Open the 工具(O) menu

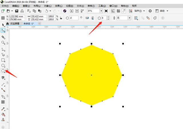(102, 6)
